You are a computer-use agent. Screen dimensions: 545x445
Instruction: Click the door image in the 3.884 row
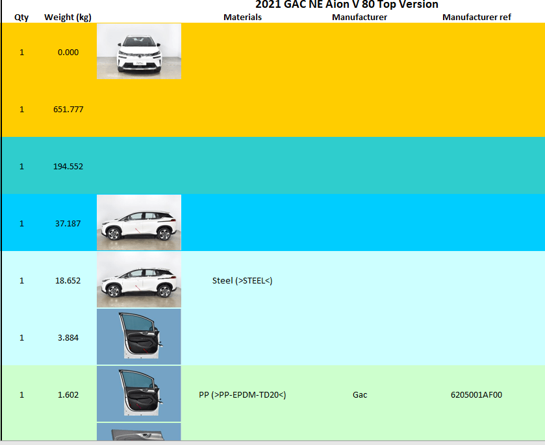tap(139, 337)
